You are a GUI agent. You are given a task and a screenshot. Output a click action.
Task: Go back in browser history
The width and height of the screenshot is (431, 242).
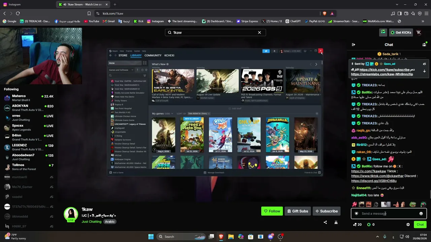(x=4, y=13)
